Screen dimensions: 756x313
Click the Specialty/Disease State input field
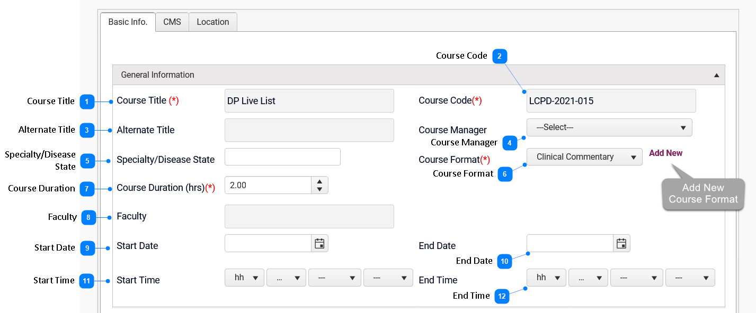tap(282, 157)
